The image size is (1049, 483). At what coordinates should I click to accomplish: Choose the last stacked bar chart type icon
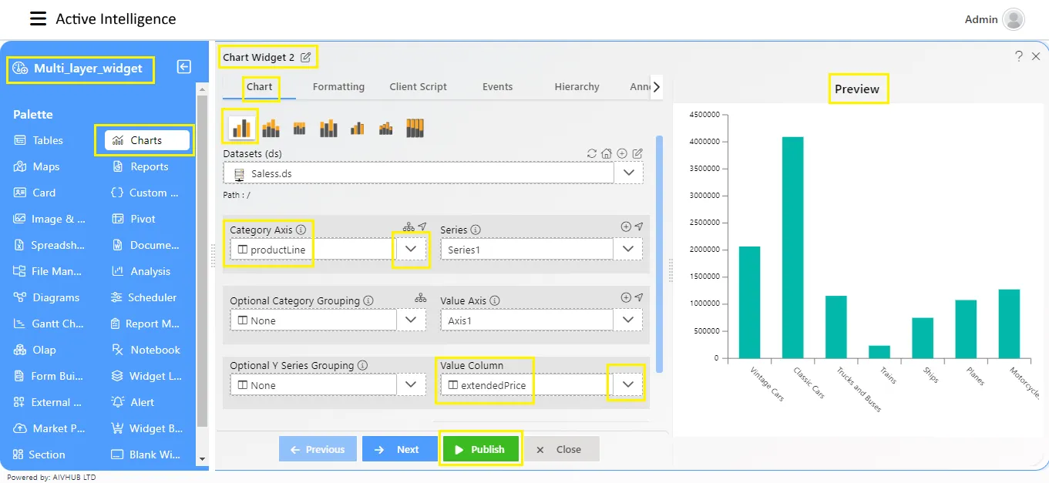[415, 128]
